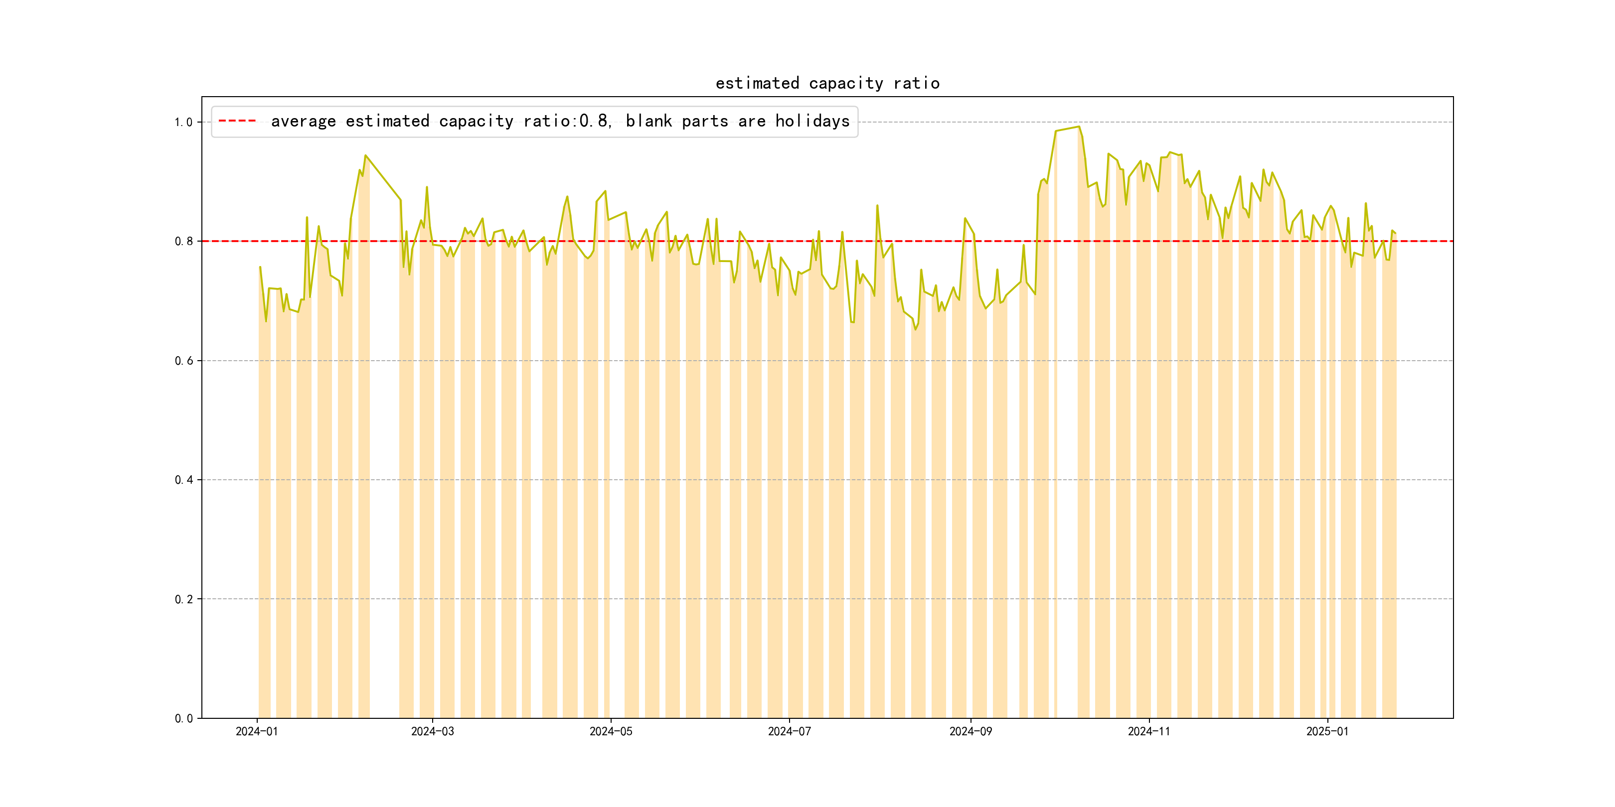Viewport: 1615px width, 807px height.
Task: Click the 0.4 y-axis tick label
Action: pos(183,480)
